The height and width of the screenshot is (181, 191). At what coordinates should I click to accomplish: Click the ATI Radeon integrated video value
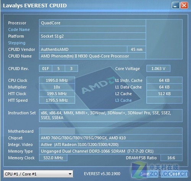pyautogui.click(x=111, y=145)
